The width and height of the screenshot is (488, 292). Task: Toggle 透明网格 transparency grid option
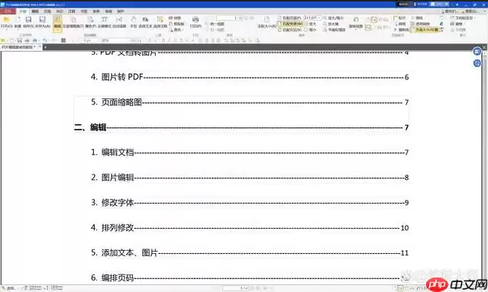421,24
